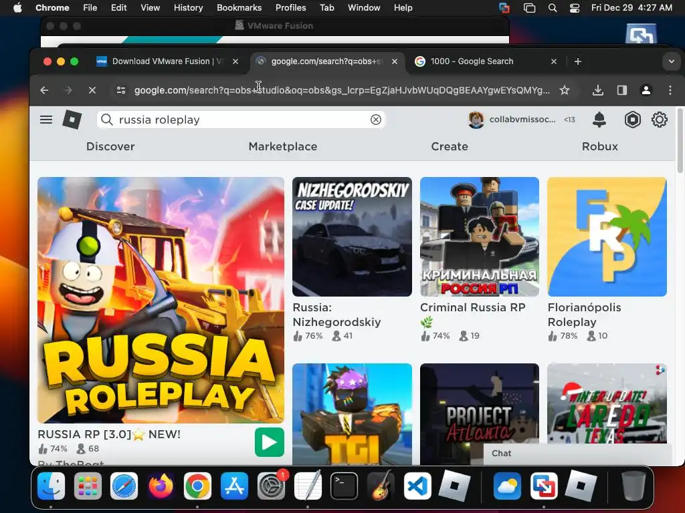Launch Firefox from the Dock
Viewport: 685px width, 513px height.
pyautogui.click(x=161, y=486)
